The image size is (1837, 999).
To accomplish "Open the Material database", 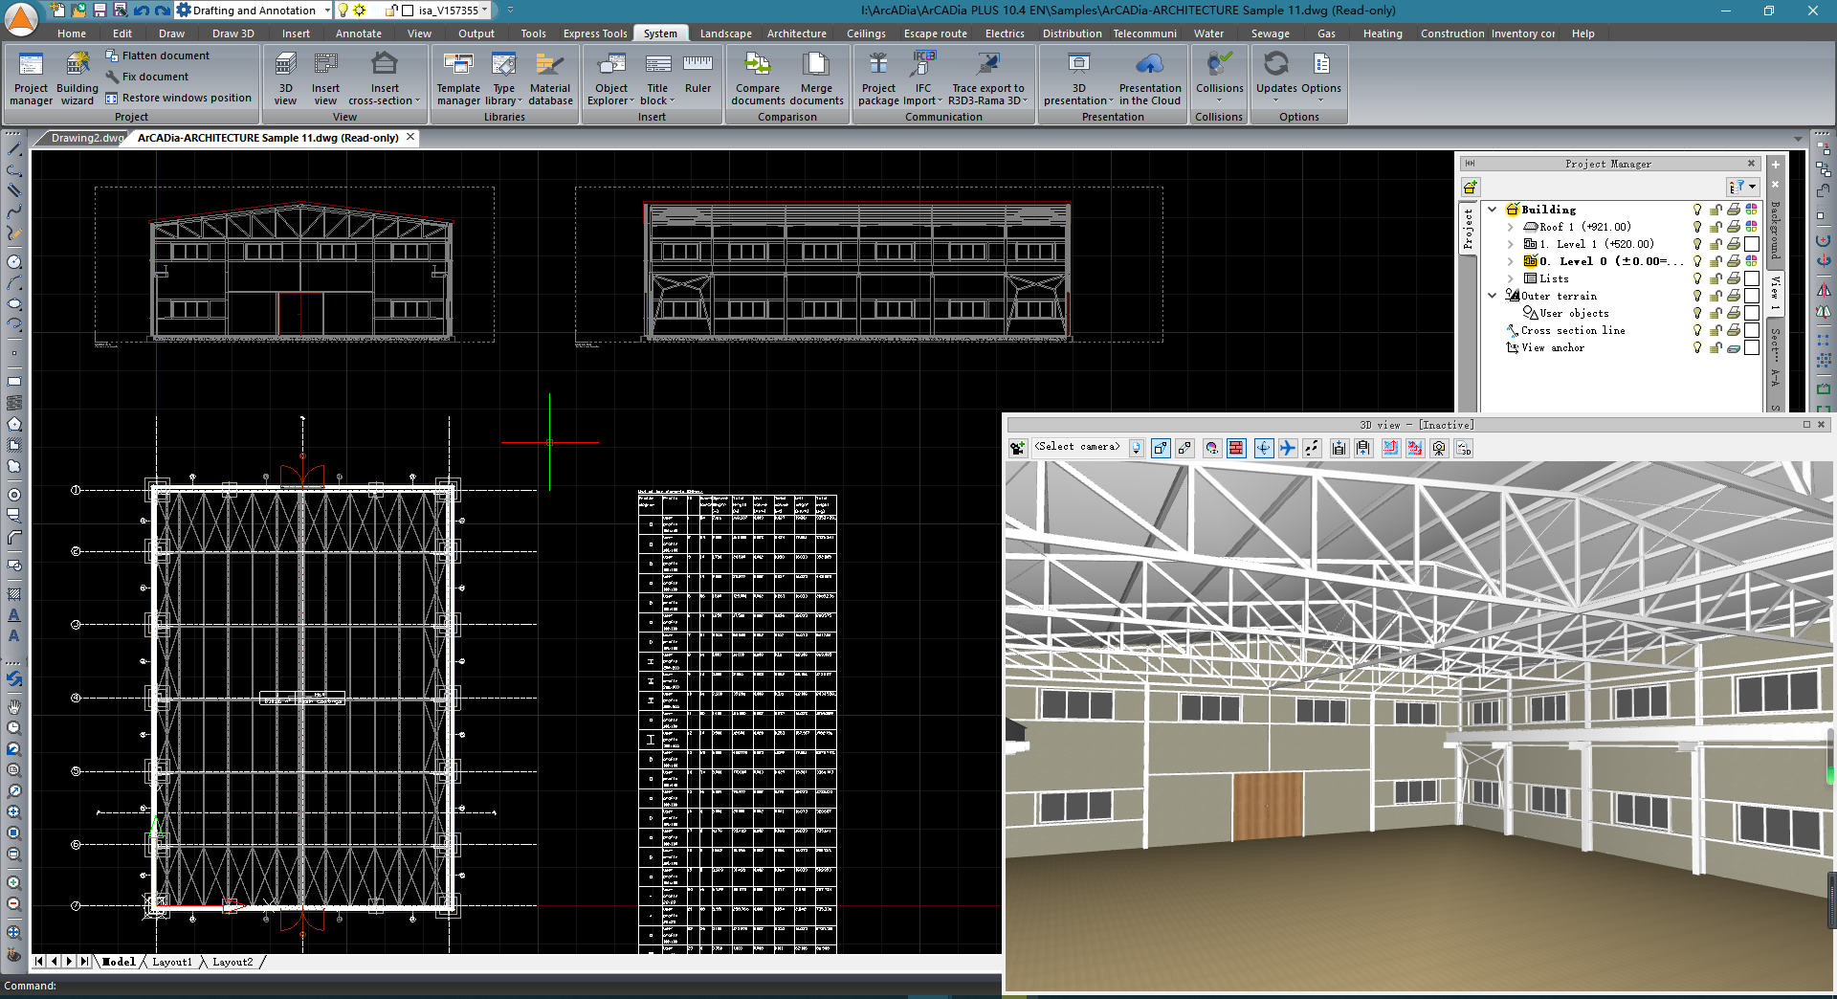I will (550, 78).
